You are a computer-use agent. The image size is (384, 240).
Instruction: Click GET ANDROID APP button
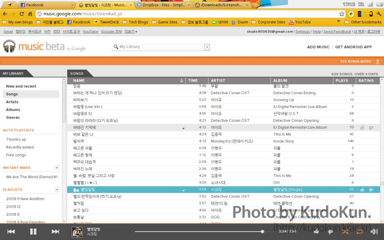(353, 47)
